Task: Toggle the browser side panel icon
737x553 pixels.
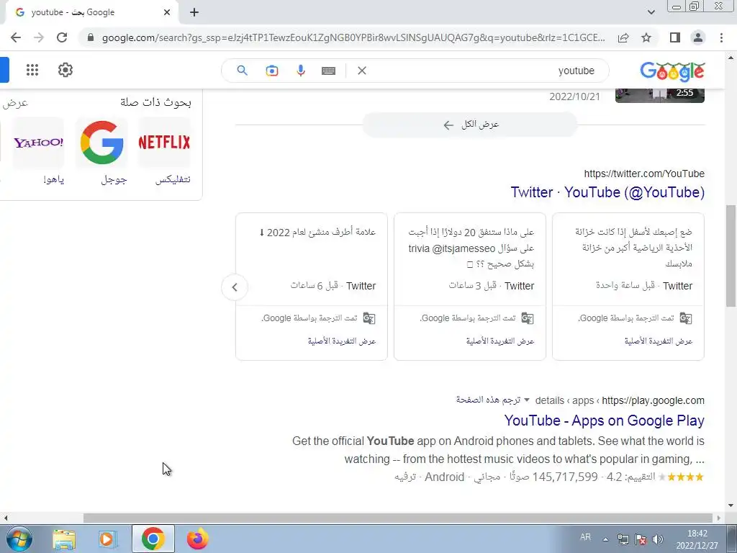Action: point(675,37)
